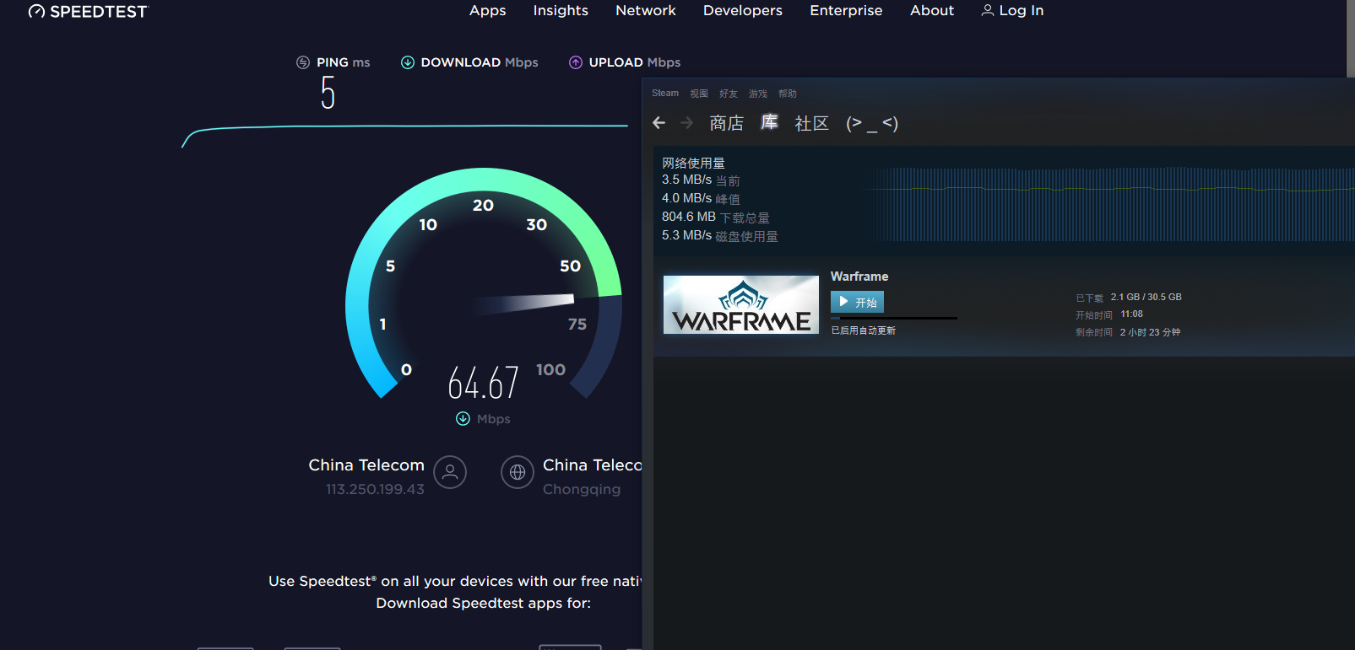
Task: Open the Steam menu in menu bar
Action: tap(664, 94)
